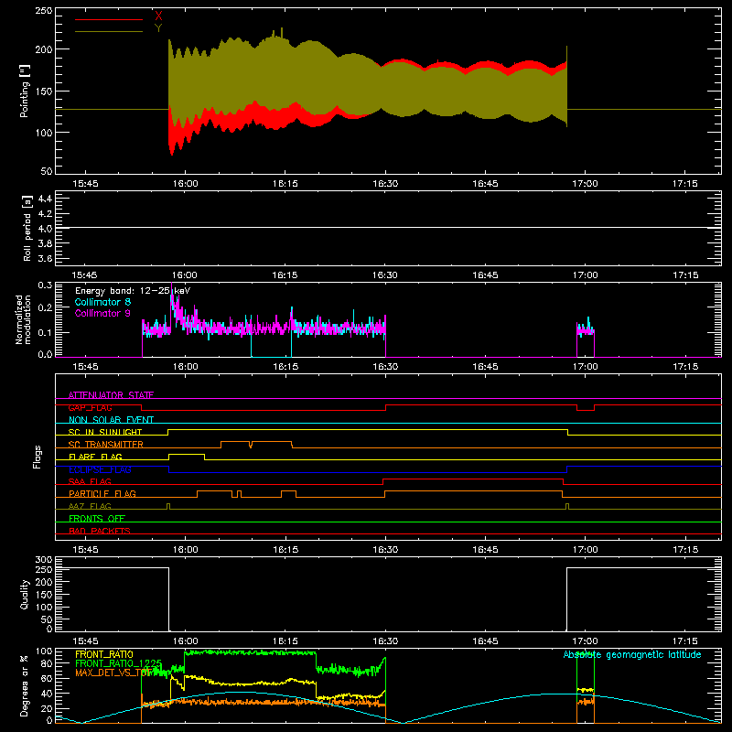Click the 17:00 time label under modulation plot
The width and height of the screenshot is (732, 732).
(585, 367)
